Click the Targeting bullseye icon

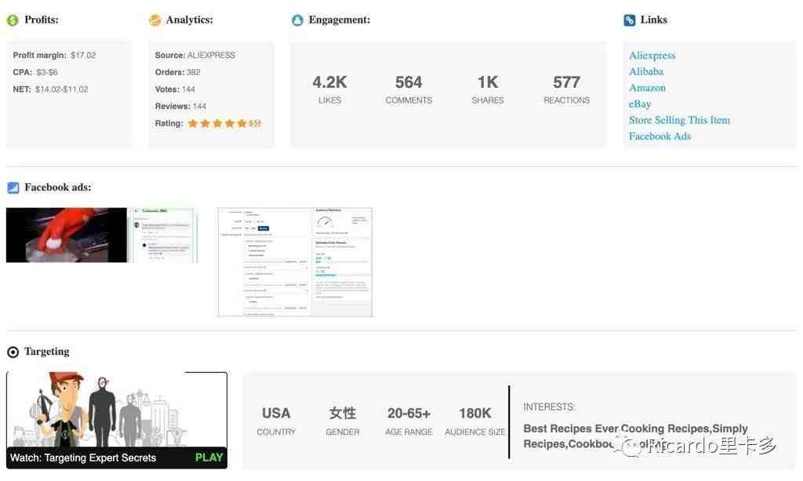coord(13,352)
